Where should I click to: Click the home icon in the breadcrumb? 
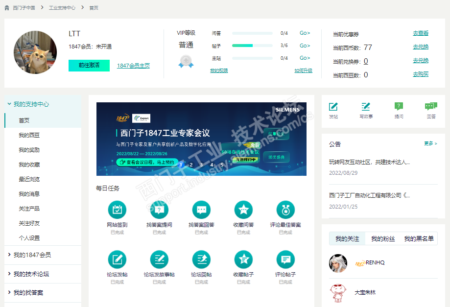pyautogui.click(x=7, y=8)
